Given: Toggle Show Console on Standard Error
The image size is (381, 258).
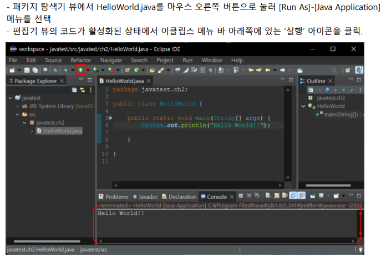Looking at the screenshot, I should point(302,195).
